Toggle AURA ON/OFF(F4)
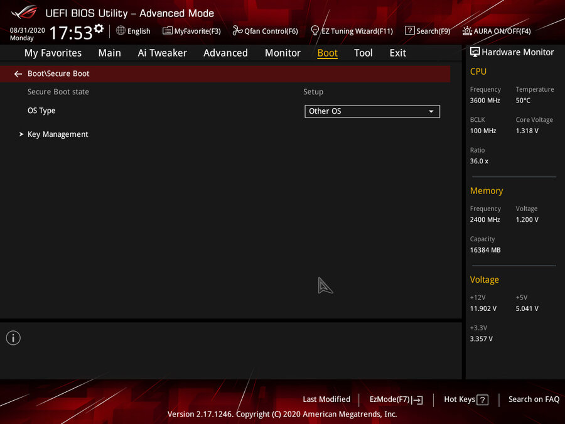Image resolution: width=565 pixels, height=424 pixels. click(497, 31)
